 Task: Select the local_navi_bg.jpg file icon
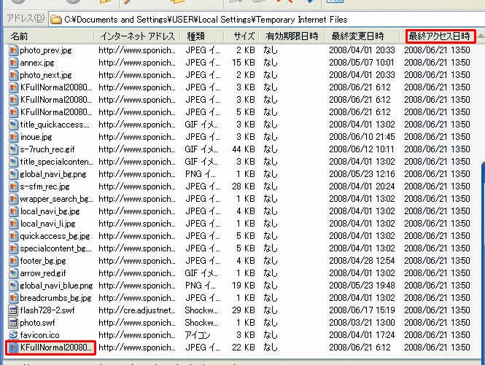pos(13,211)
